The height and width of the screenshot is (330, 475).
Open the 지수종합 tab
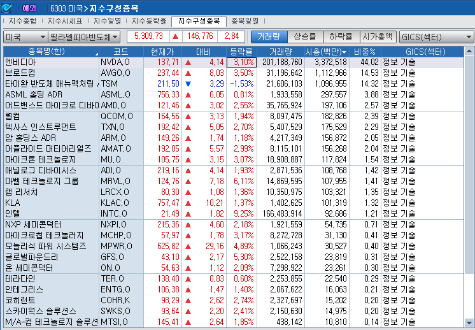(x=22, y=21)
